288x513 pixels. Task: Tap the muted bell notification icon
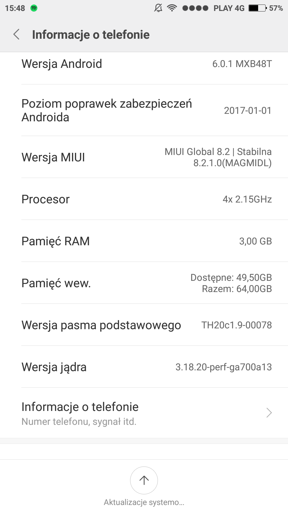(x=158, y=8)
